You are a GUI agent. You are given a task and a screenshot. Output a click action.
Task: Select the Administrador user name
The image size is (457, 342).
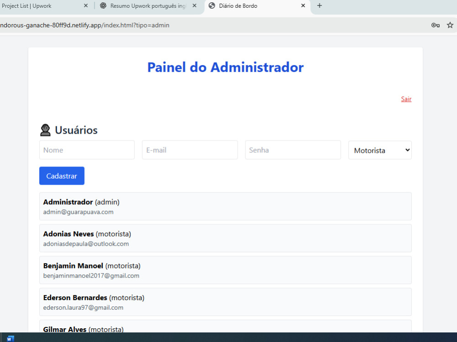[x=68, y=202]
